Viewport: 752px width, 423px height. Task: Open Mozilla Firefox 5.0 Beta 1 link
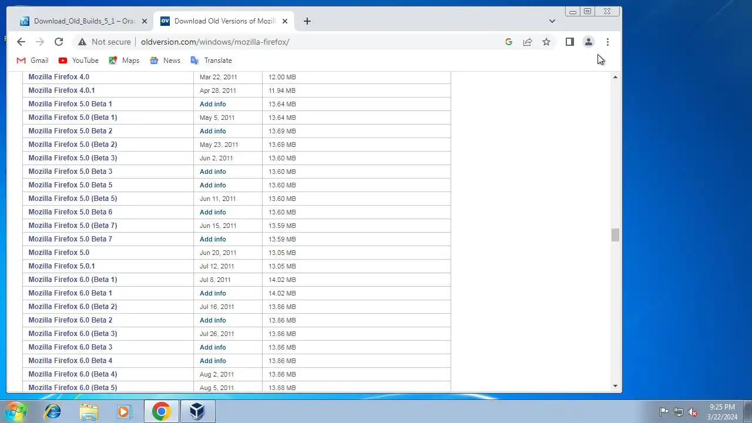click(x=70, y=104)
